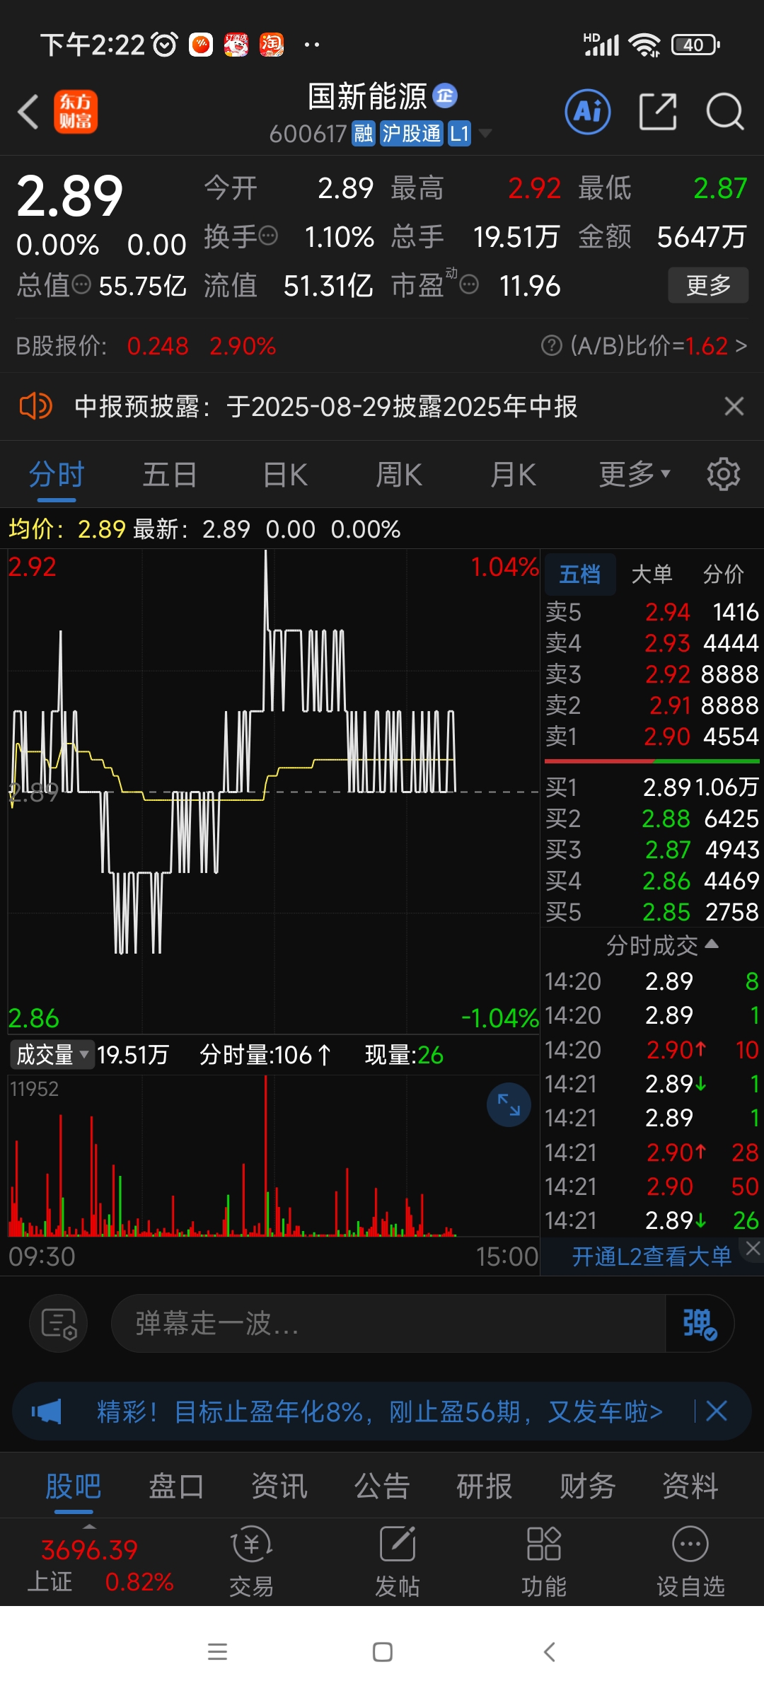
Task: Tap the L1 level badge
Action: click(460, 133)
